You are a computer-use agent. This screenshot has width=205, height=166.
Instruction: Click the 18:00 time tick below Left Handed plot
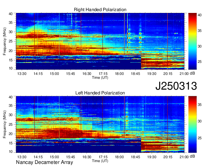click(119, 157)
